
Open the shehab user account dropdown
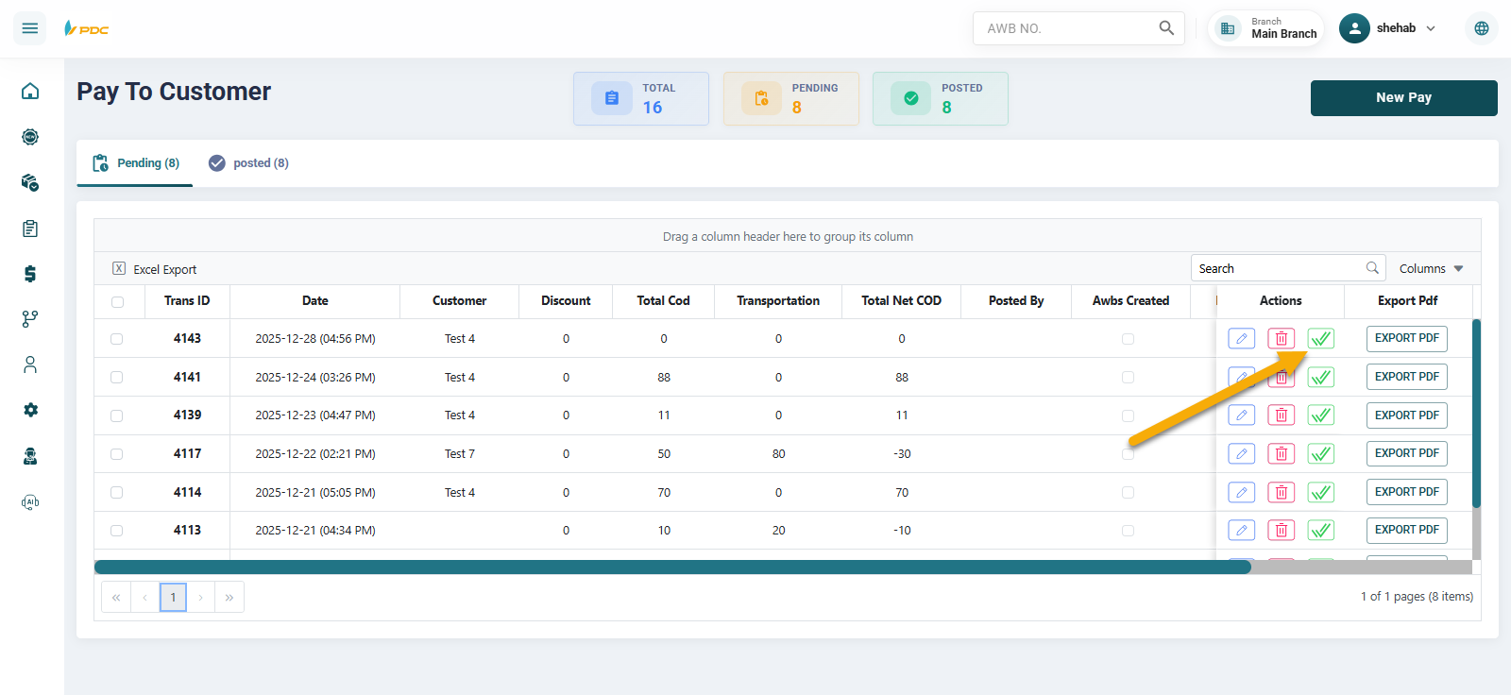[1390, 28]
